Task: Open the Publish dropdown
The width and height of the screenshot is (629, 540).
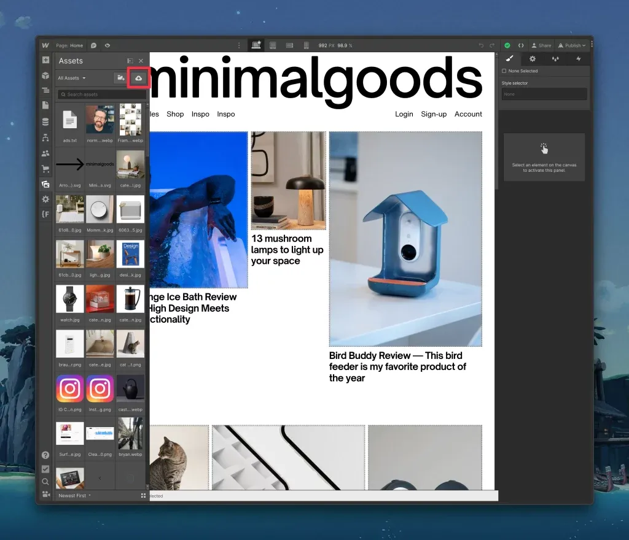Action: (x=572, y=45)
